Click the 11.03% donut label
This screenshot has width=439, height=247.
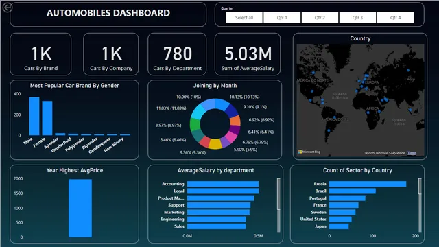(x=171, y=108)
